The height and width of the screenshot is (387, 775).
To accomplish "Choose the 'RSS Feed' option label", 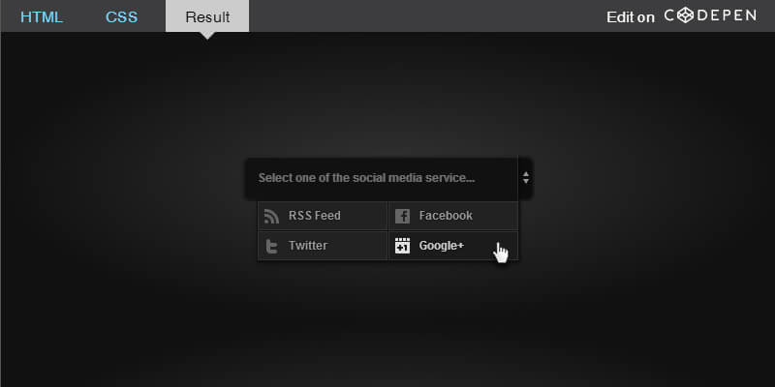I will pos(314,216).
